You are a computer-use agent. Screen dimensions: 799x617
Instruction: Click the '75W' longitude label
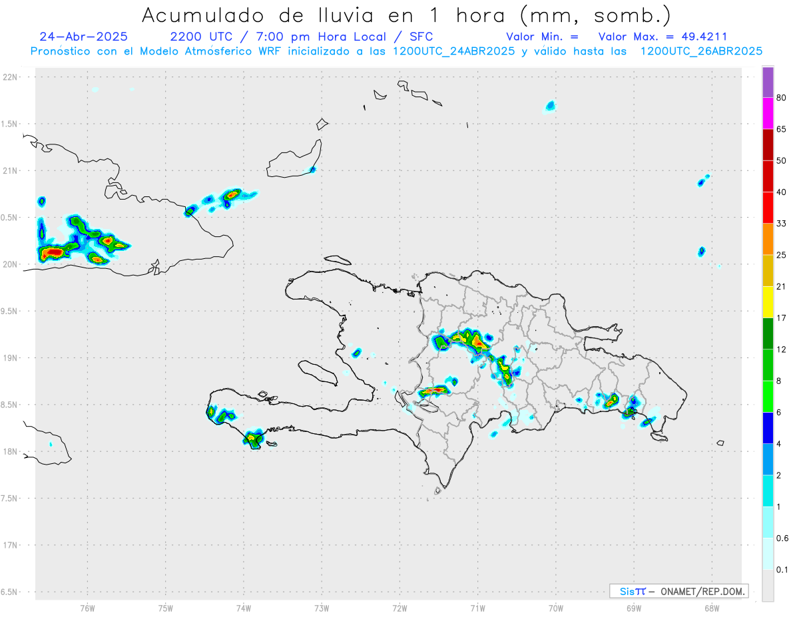pyautogui.click(x=165, y=608)
